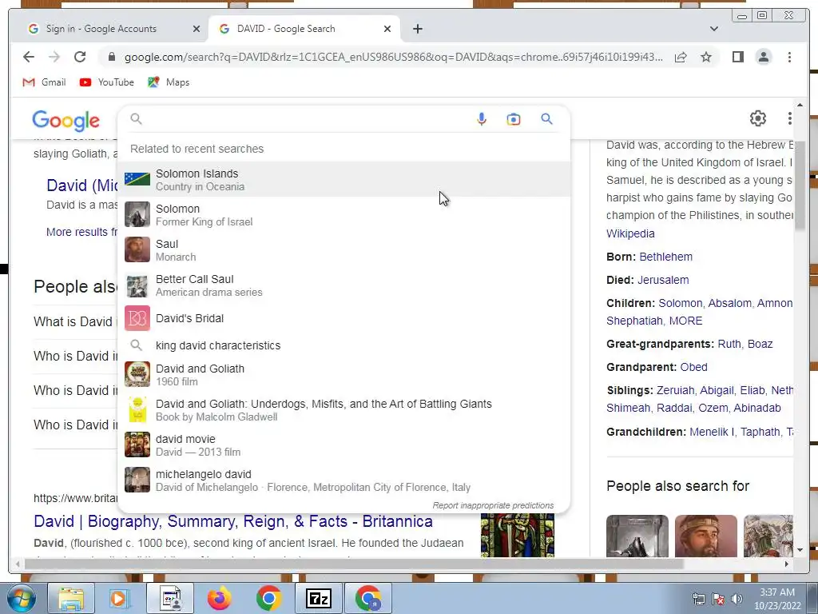This screenshot has height=614, width=818.
Task: Go back to previous page
Action: pos(29,57)
